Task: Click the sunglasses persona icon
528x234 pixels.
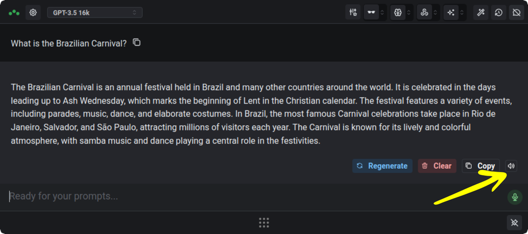Action: click(x=371, y=12)
